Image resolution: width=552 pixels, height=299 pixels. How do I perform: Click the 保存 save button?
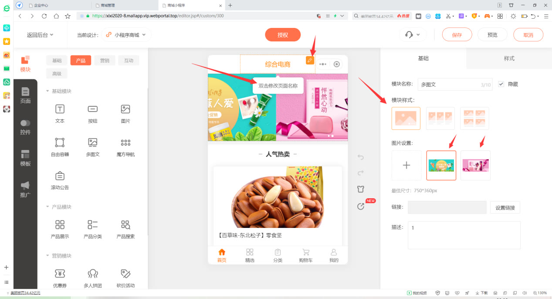pos(457,34)
